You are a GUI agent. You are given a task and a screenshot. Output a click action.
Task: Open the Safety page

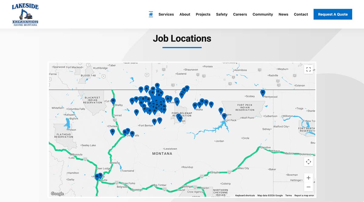(222, 14)
